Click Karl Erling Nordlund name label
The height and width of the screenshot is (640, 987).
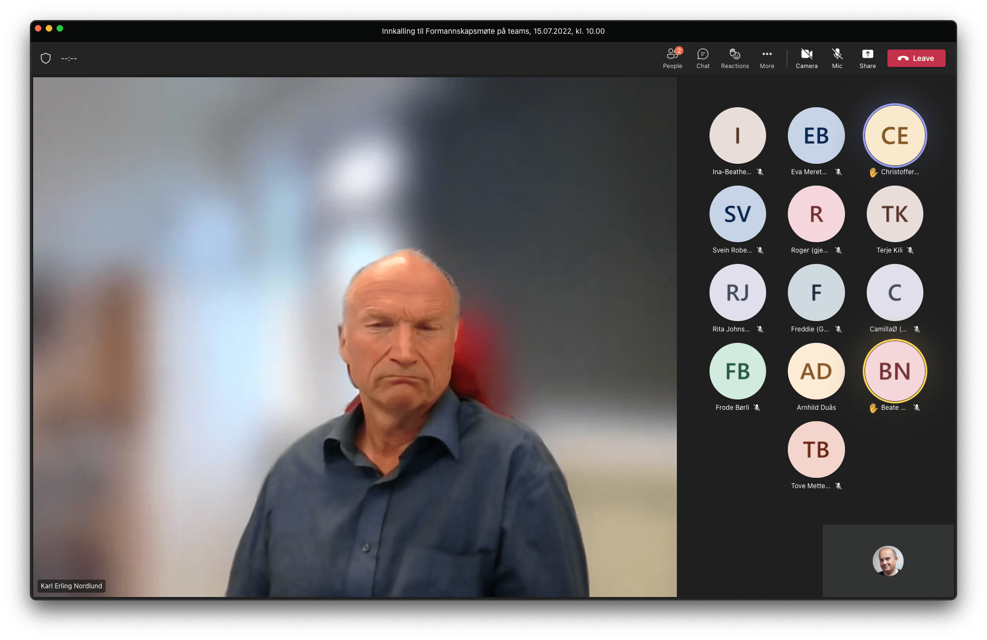click(71, 586)
